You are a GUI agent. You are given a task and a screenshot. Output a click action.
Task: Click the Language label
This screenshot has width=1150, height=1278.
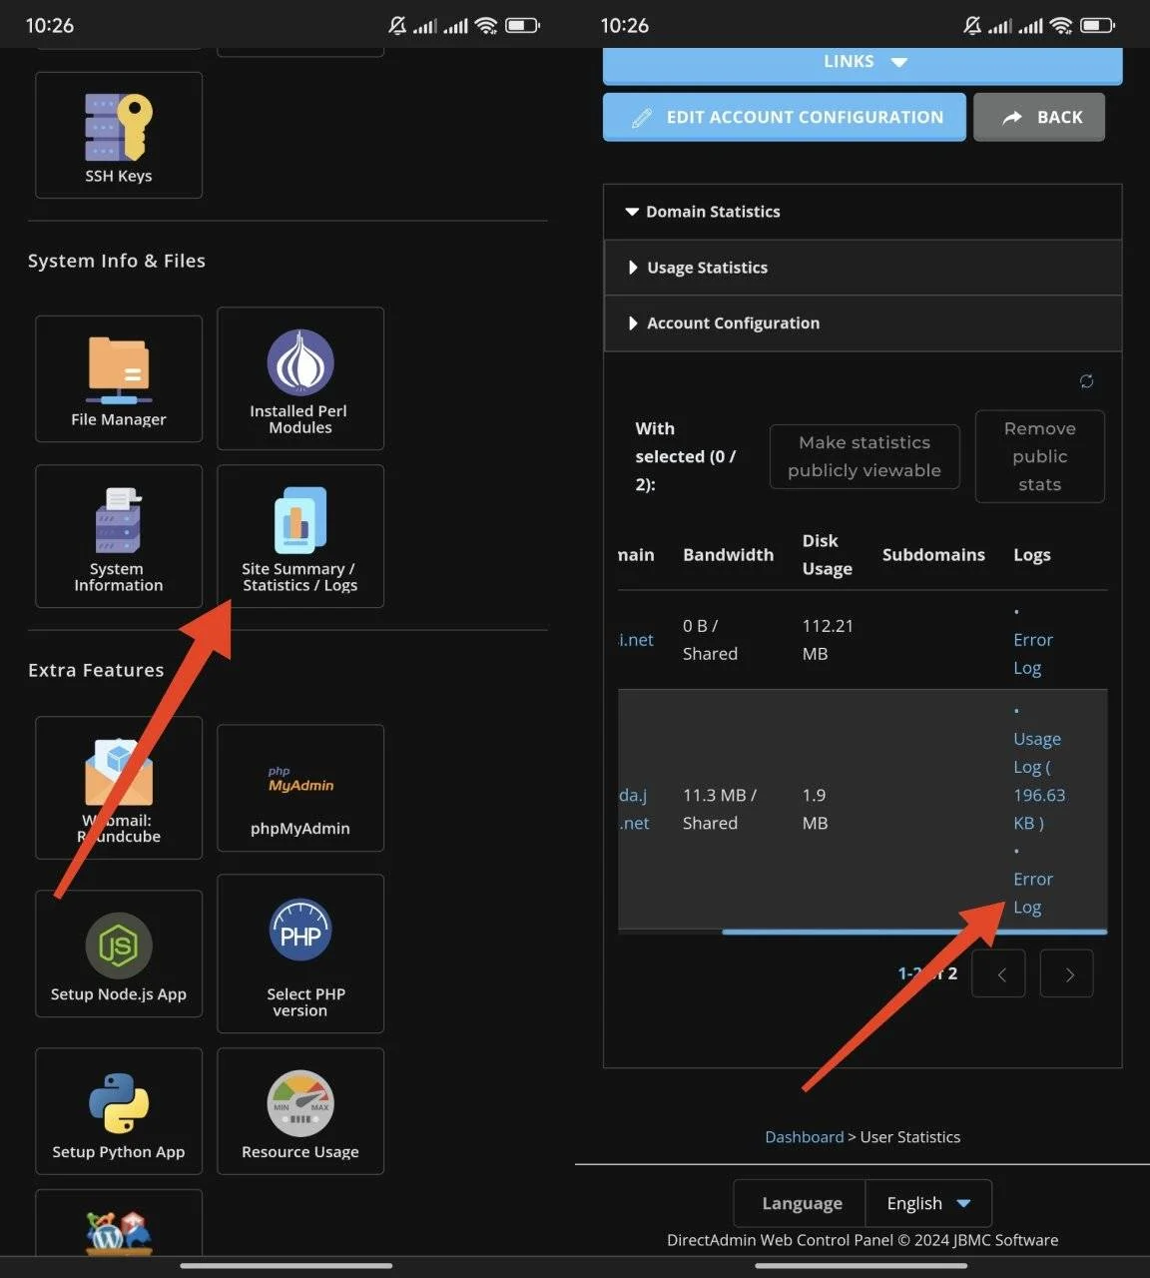(x=802, y=1203)
